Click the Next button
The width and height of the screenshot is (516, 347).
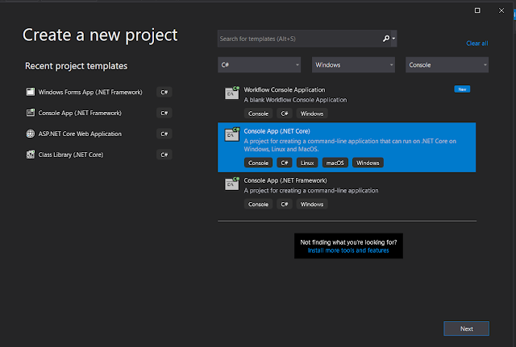(x=466, y=328)
